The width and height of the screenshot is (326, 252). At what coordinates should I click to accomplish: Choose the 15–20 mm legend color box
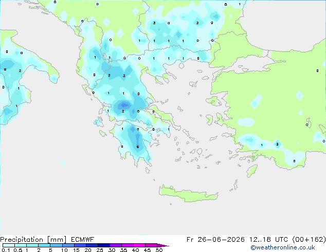tap(80, 245)
